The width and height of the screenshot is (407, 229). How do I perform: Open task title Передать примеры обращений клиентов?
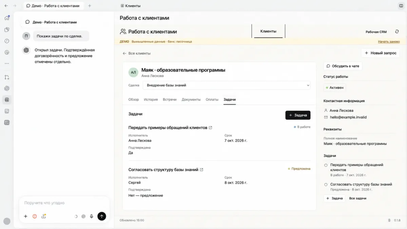coord(168,128)
